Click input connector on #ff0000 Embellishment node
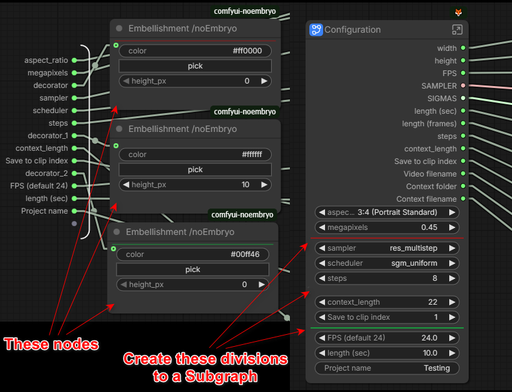 coord(116,45)
